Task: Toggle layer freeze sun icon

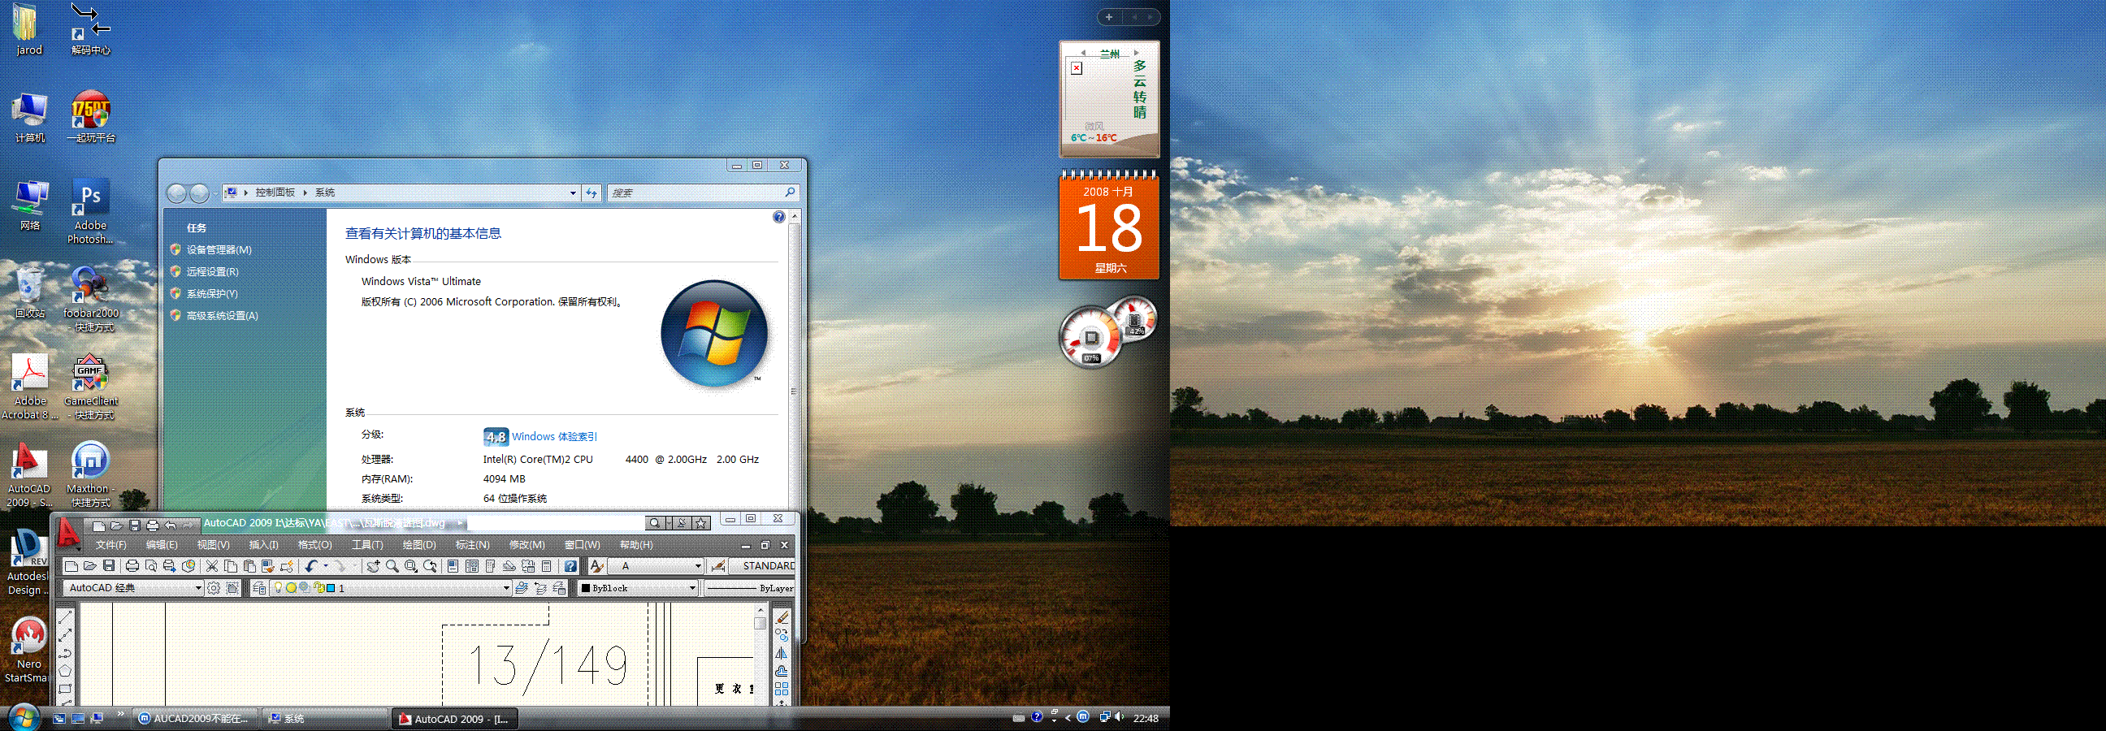Action: point(291,588)
